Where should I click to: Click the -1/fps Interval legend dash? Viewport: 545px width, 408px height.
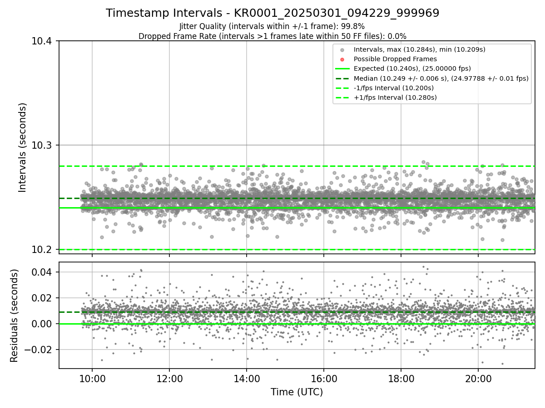tap(342, 88)
